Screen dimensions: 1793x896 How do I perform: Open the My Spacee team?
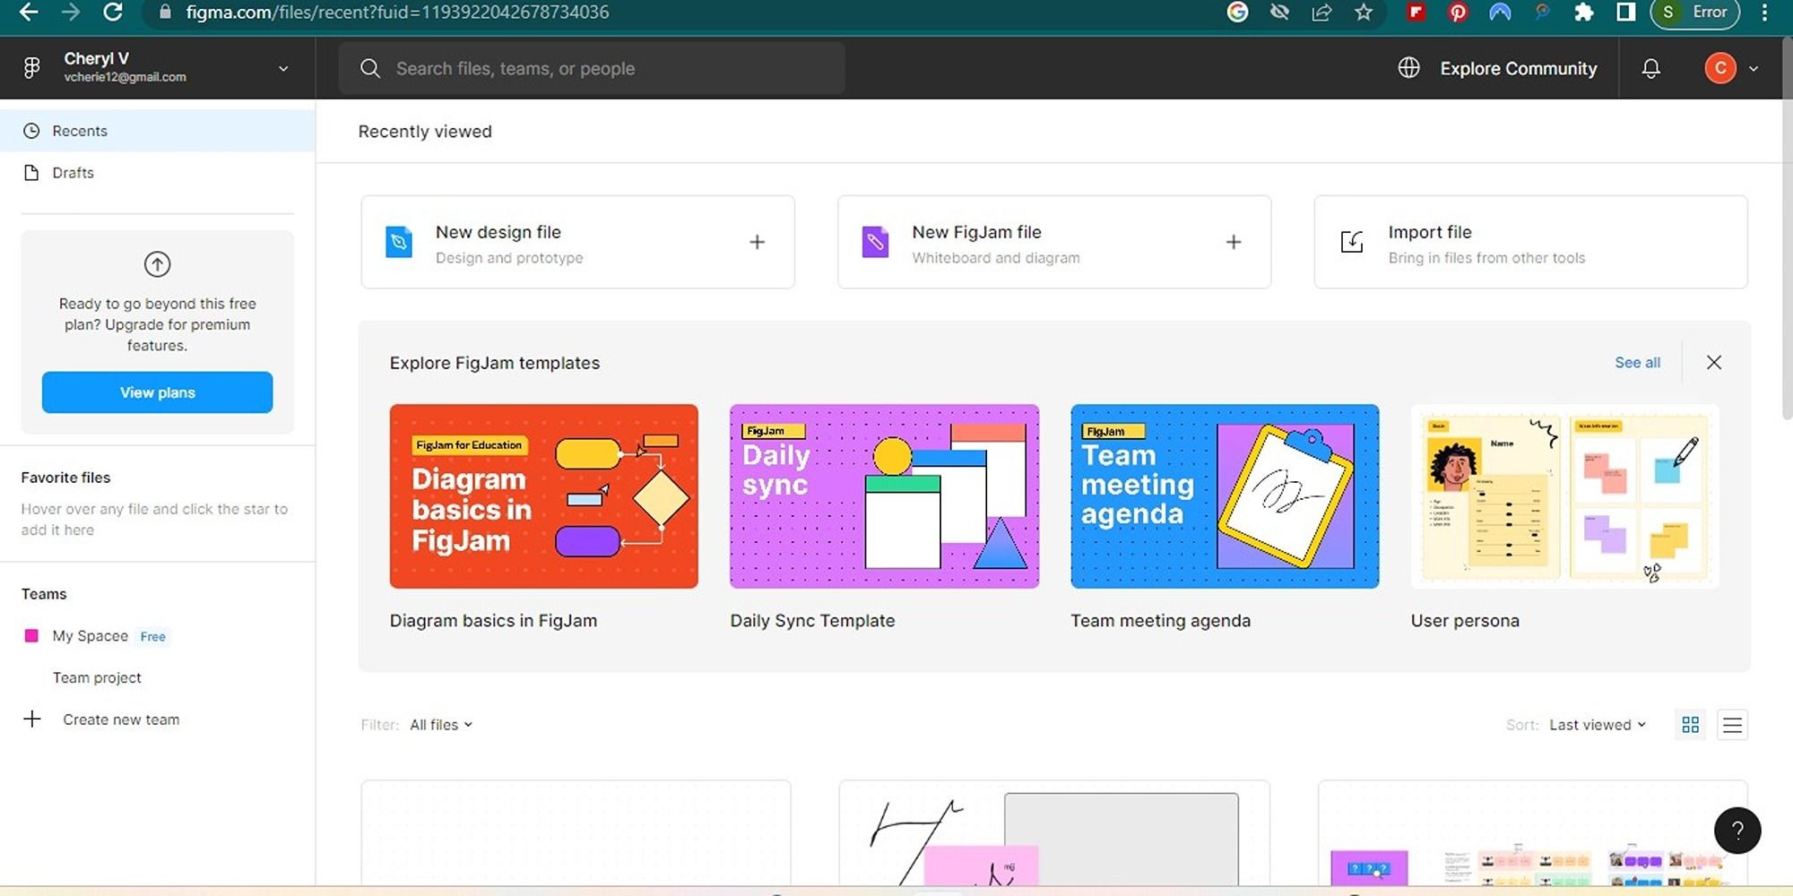click(x=90, y=636)
